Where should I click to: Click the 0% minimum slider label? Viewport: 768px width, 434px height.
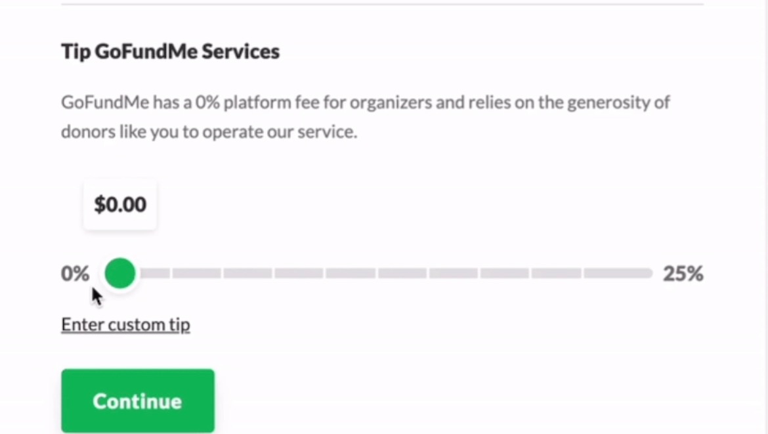(75, 274)
